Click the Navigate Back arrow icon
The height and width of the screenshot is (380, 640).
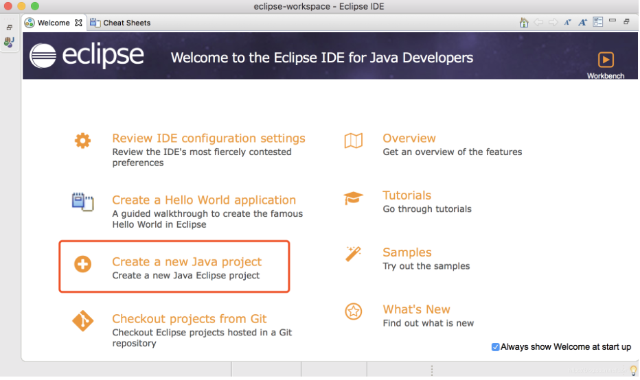tap(538, 23)
